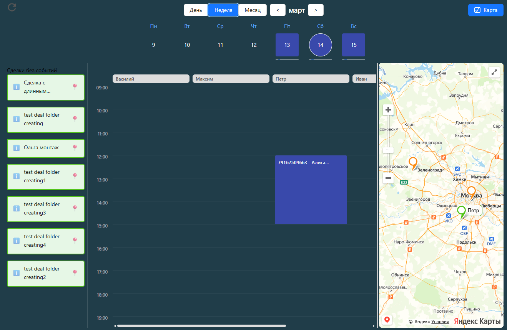Open the 79167509663 - Алиса calendar event
This screenshot has height=330, width=507.
click(x=311, y=190)
